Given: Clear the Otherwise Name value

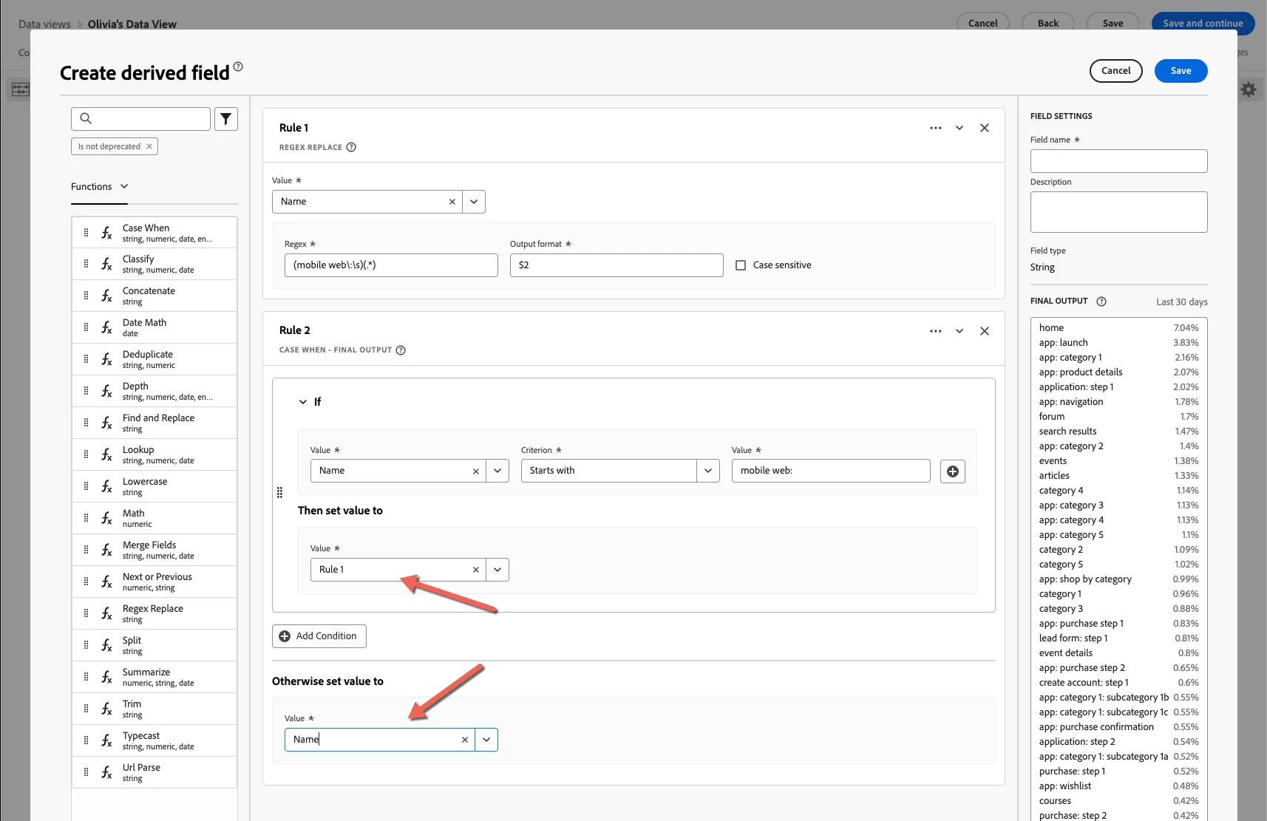Looking at the screenshot, I should (x=465, y=740).
